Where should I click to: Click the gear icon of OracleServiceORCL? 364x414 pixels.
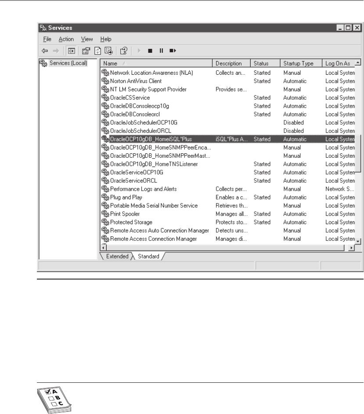point(105,181)
